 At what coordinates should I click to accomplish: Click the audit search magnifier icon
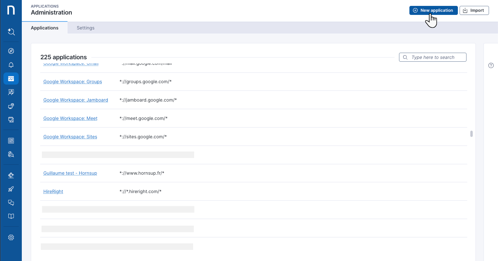click(x=11, y=154)
